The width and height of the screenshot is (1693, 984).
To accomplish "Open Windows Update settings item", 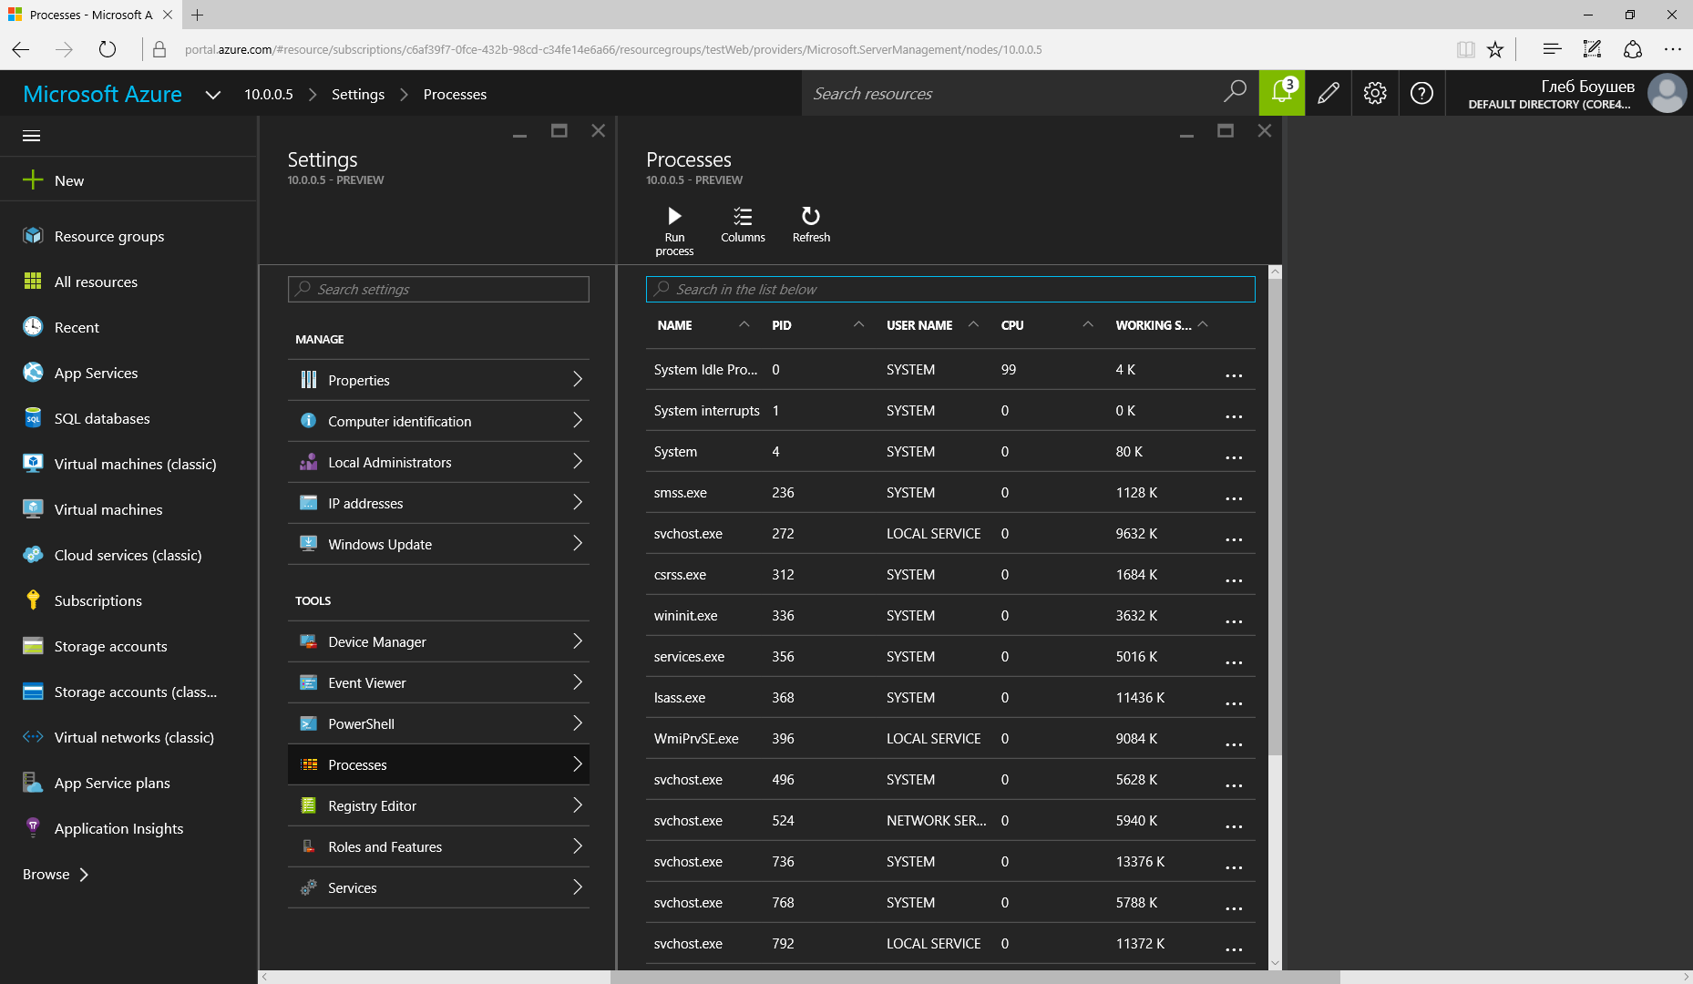I will [x=438, y=544].
